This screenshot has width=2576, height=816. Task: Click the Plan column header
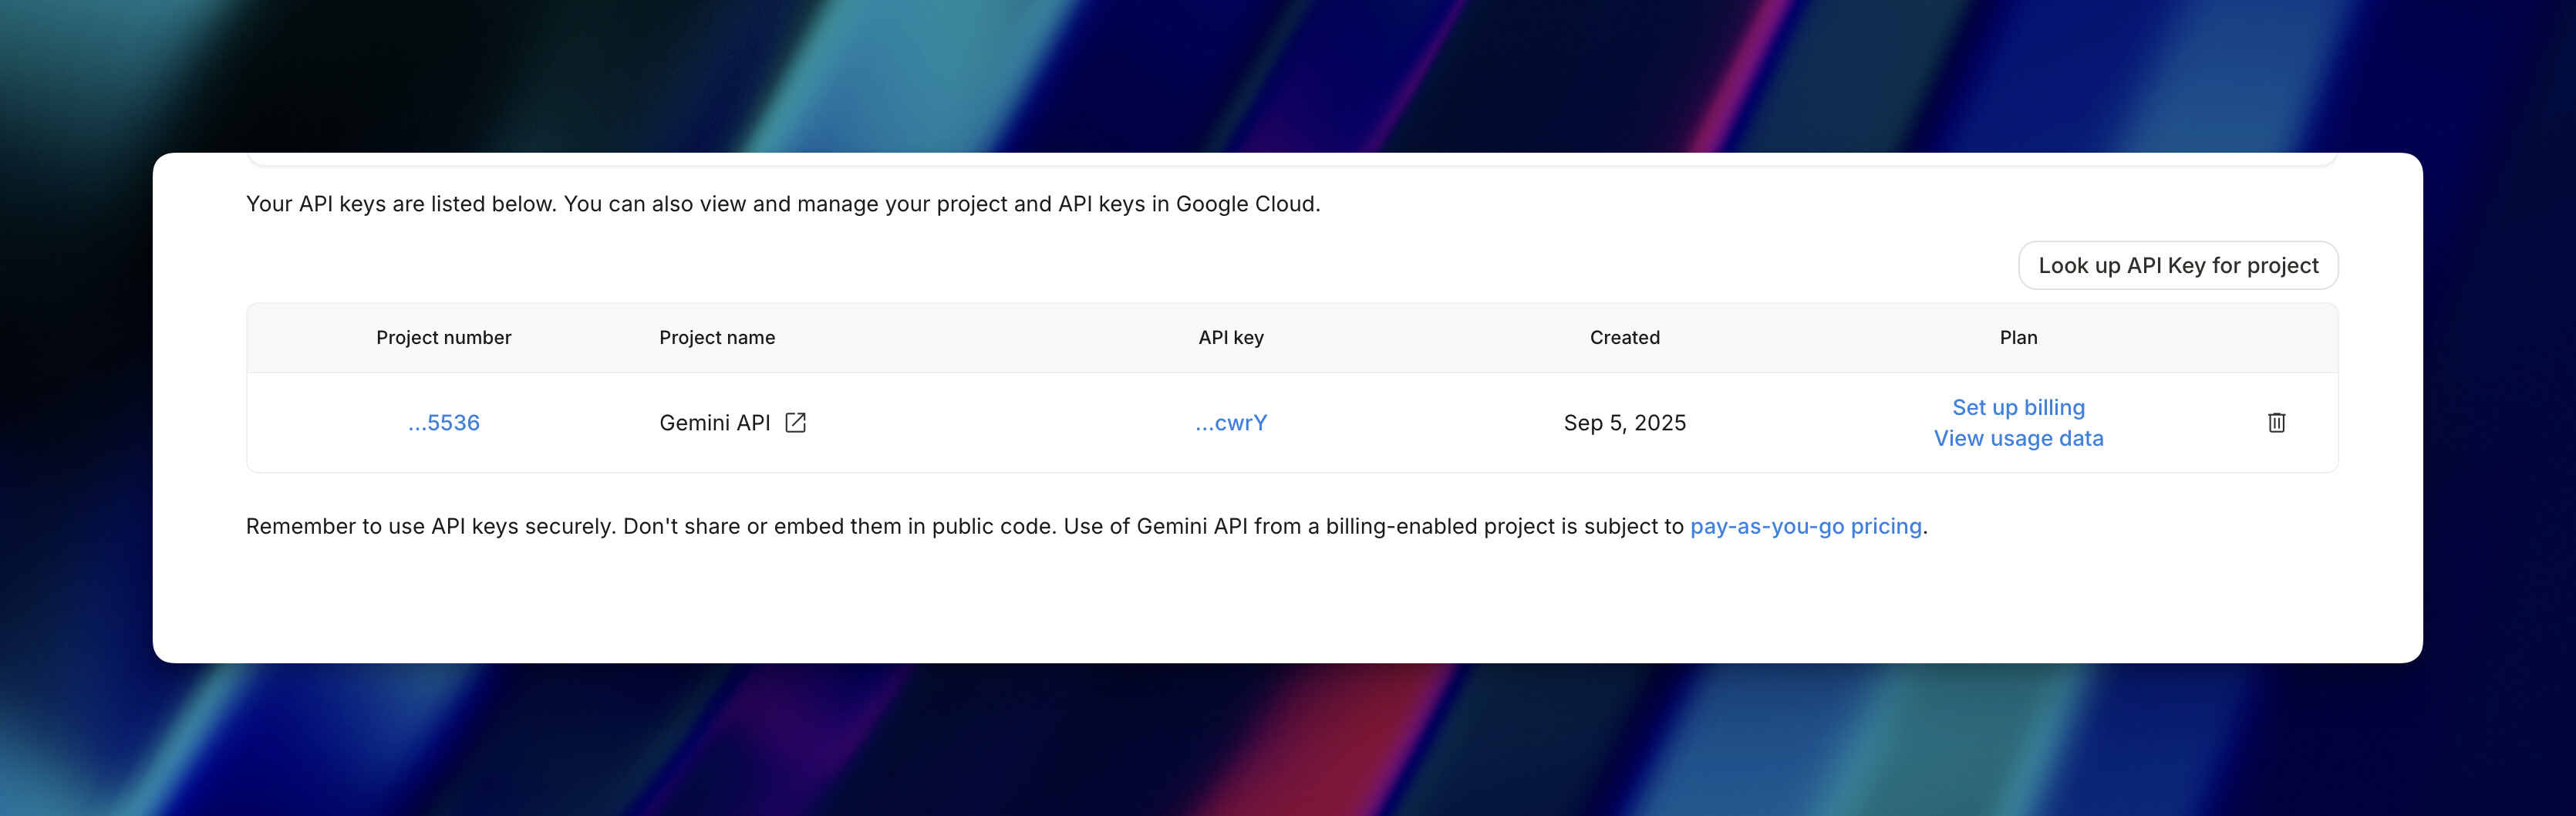tap(2018, 338)
